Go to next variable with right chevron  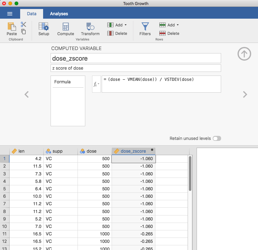(x=245, y=95)
